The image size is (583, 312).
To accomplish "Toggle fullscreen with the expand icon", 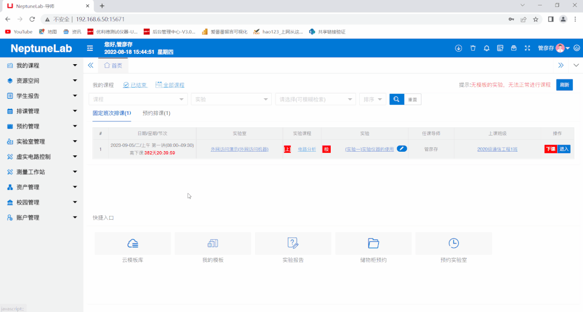I will pos(528,49).
